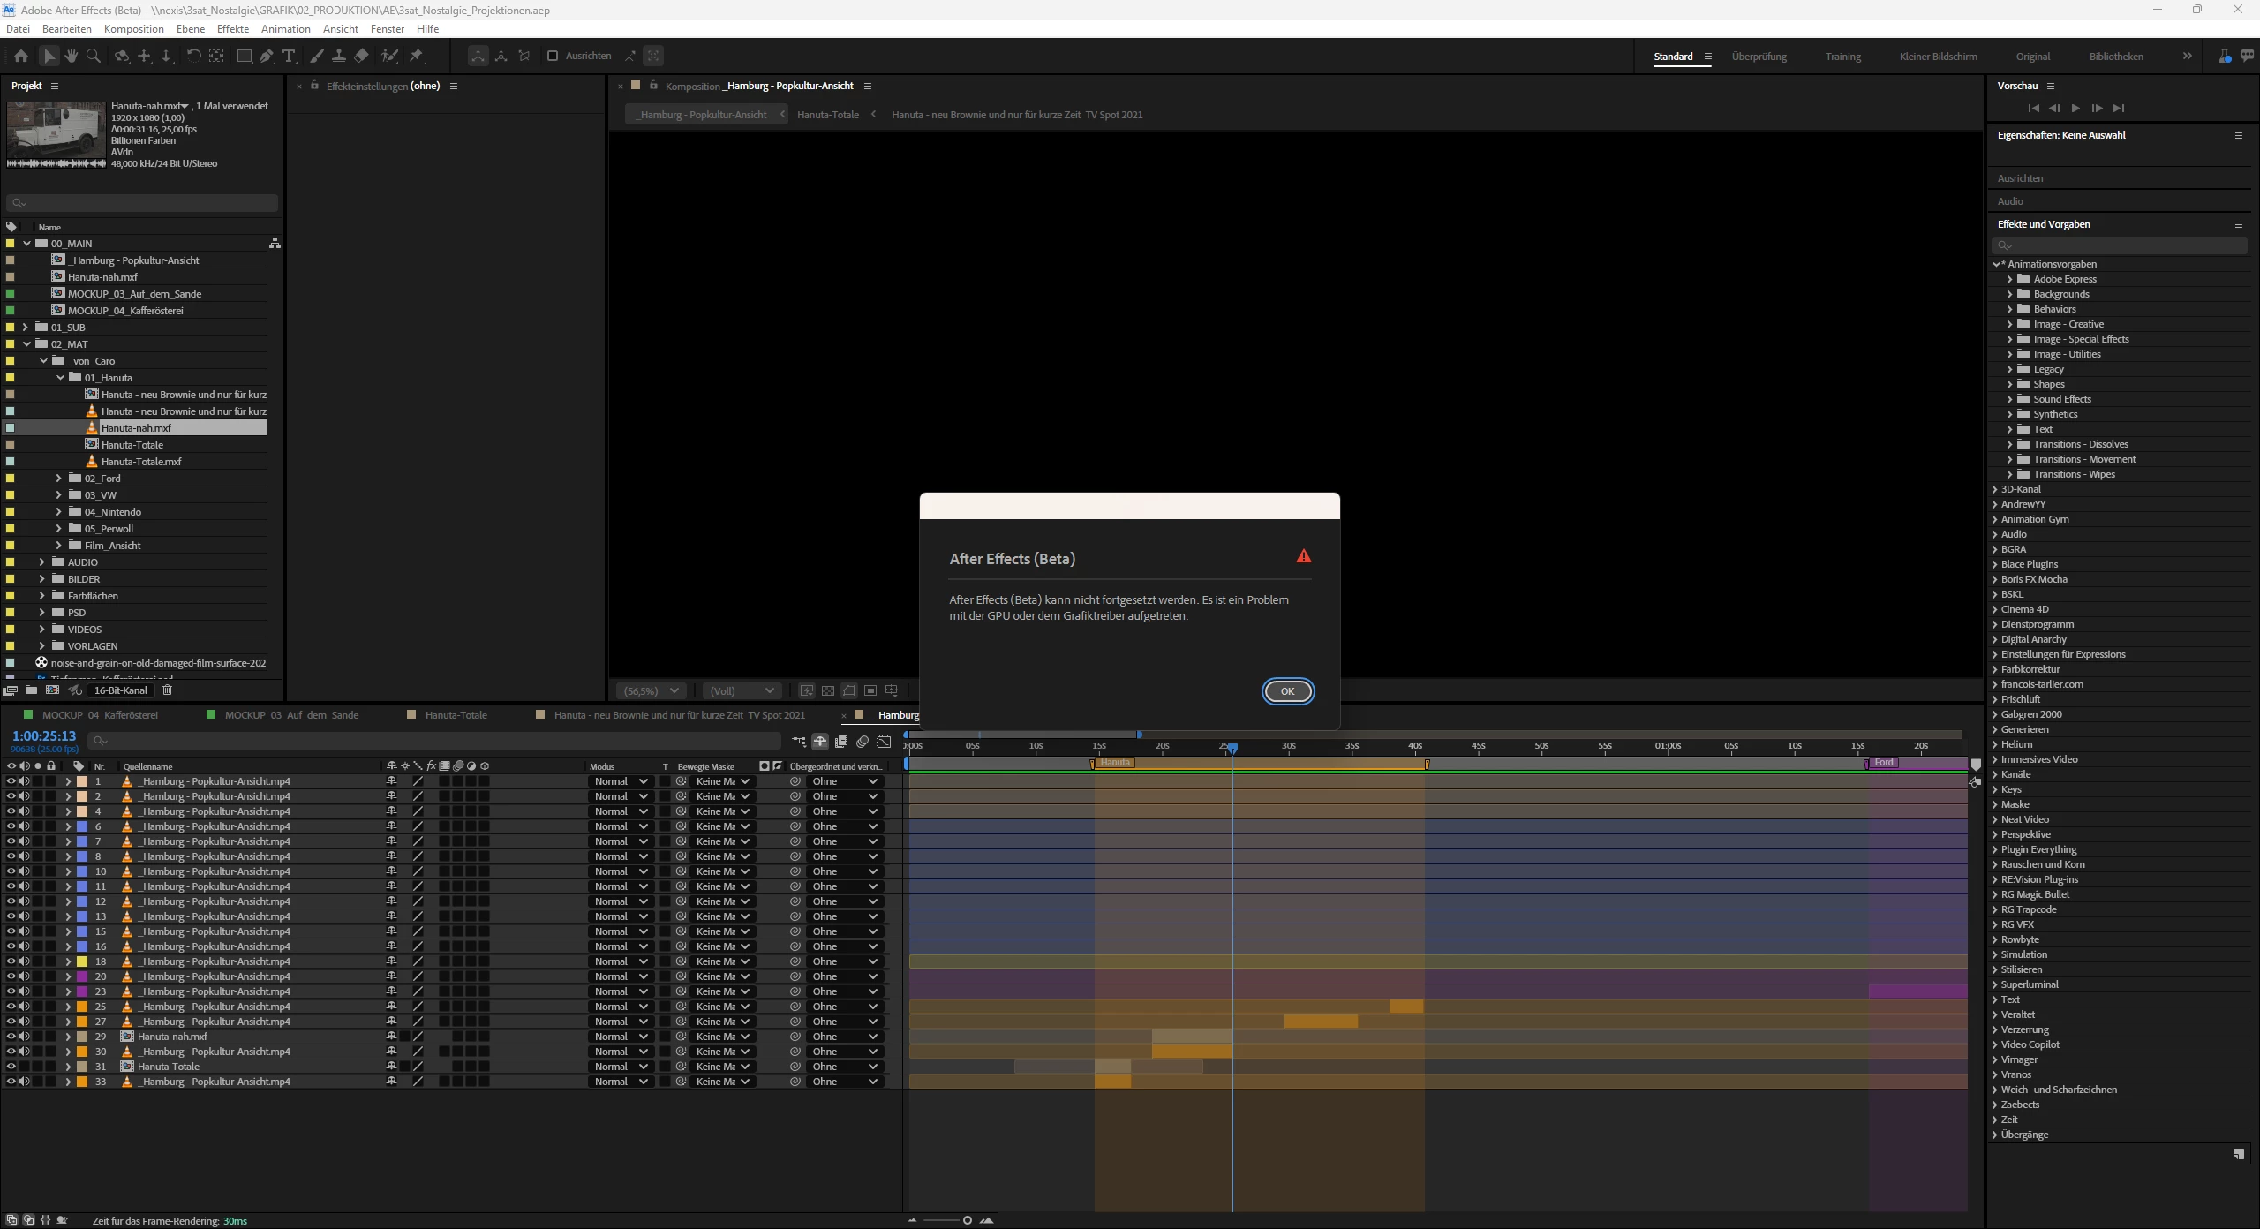Click the orange label swatch of layer 25
The image size is (2260, 1229).
click(x=82, y=1007)
